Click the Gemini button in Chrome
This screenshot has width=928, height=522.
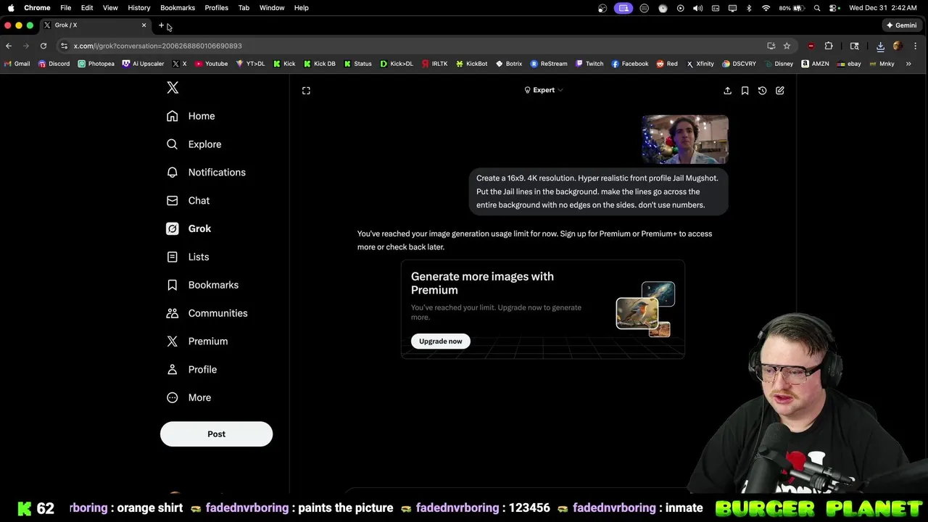click(901, 25)
